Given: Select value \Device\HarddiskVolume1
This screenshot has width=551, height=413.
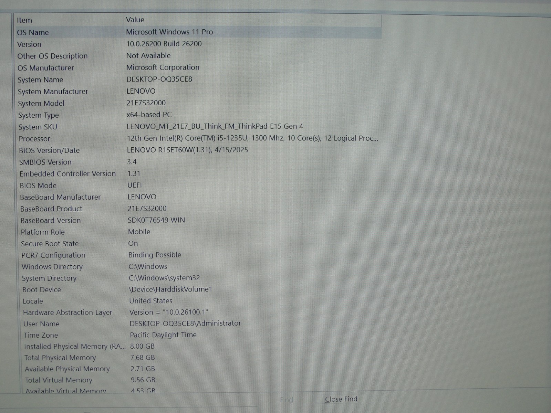Looking at the screenshot, I should click(x=170, y=289).
